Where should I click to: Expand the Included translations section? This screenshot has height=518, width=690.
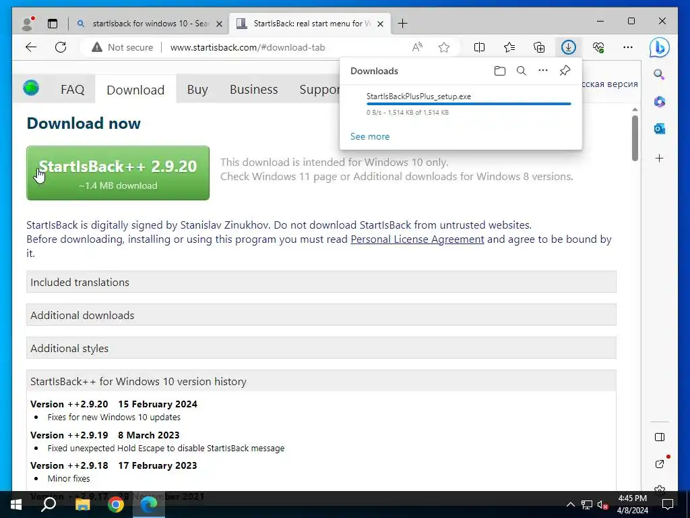(x=321, y=282)
